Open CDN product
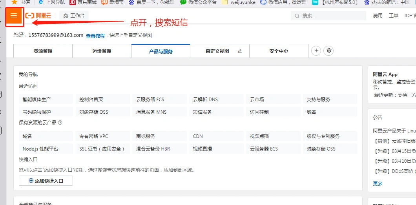The width and height of the screenshot is (416, 205). click(216, 136)
